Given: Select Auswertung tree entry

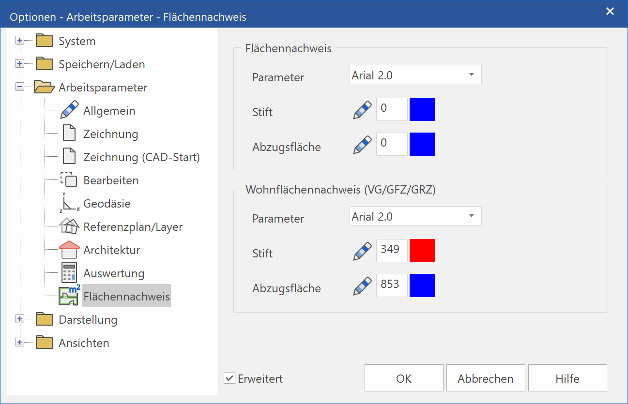Looking at the screenshot, I should [114, 273].
